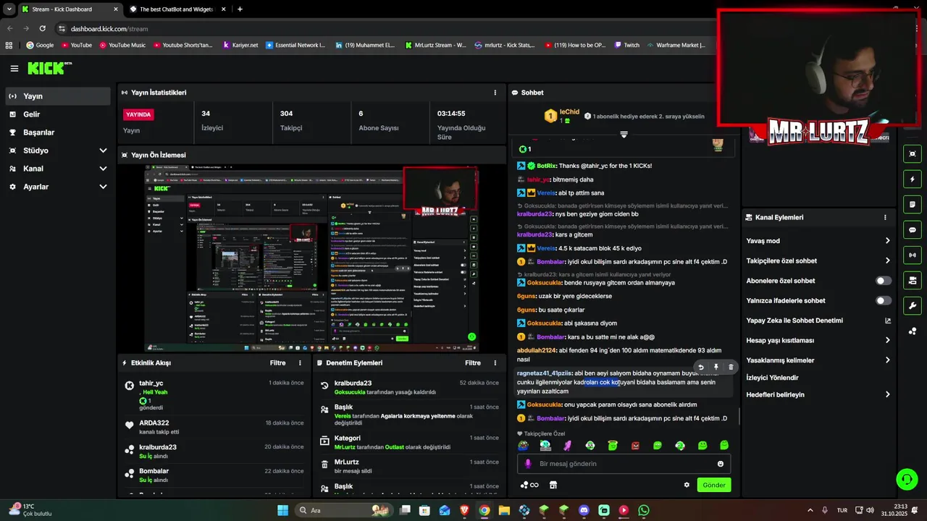Open the Başarılar sidebar page

tap(58, 132)
